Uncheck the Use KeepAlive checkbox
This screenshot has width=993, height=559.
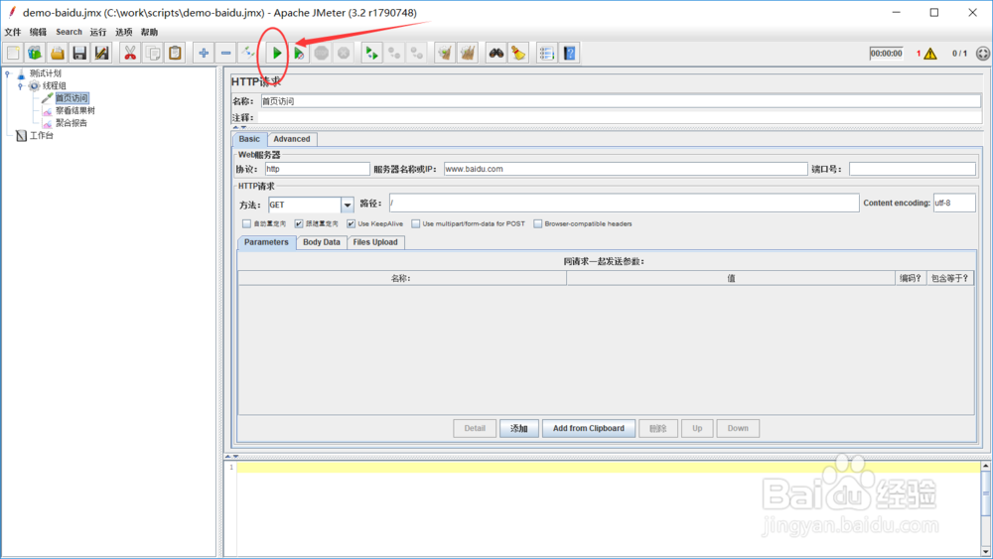[351, 223]
